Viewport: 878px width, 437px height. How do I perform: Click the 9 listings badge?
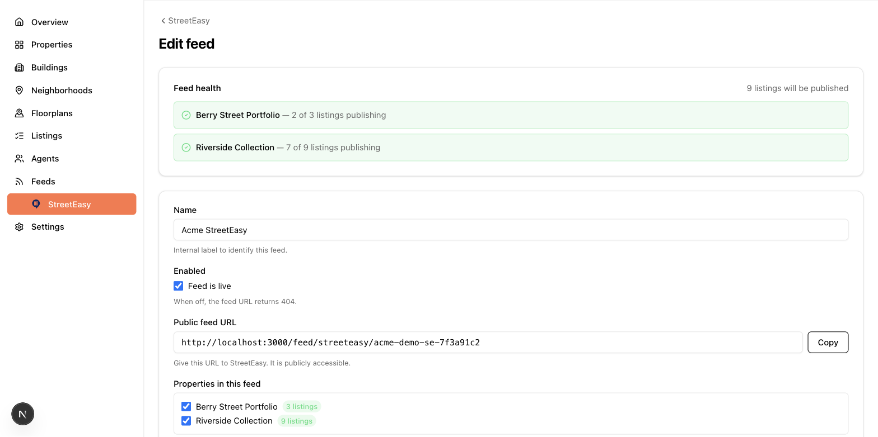pos(297,421)
